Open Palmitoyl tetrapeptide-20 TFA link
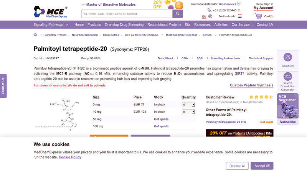 (x=226, y=122)
